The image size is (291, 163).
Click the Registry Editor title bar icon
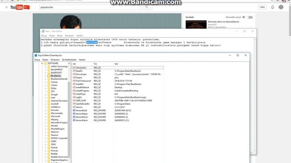36,55
